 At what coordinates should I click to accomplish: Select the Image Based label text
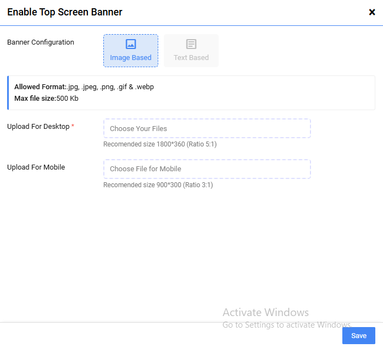point(131,58)
